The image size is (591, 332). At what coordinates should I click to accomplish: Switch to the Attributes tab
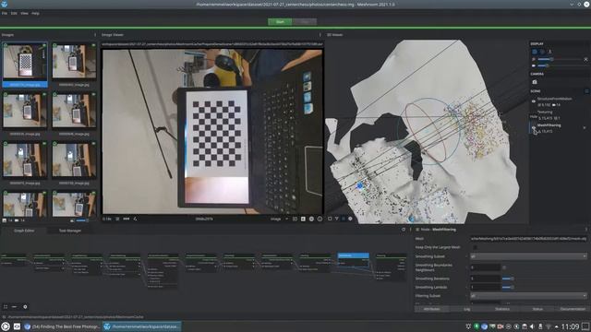(x=431, y=309)
